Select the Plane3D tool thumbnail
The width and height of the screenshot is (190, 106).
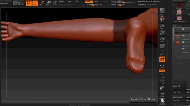(x=179, y=12)
